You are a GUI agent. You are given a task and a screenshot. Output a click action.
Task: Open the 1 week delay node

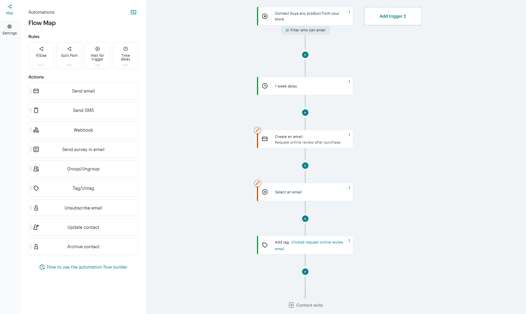[305, 86]
